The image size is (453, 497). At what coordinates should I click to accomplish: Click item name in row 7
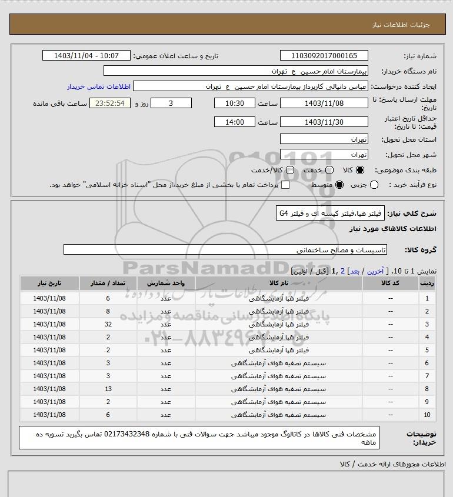click(x=279, y=376)
